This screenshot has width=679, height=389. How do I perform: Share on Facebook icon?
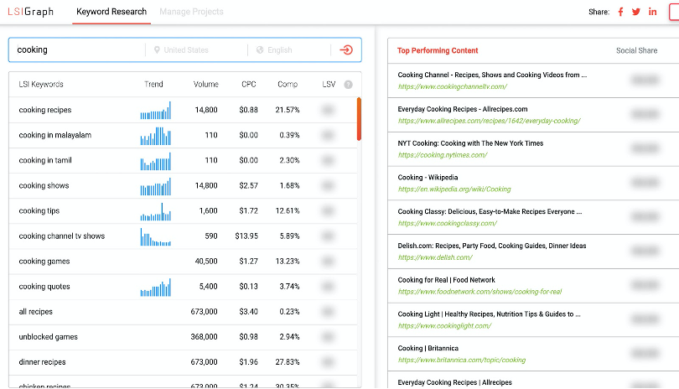(621, 12)
